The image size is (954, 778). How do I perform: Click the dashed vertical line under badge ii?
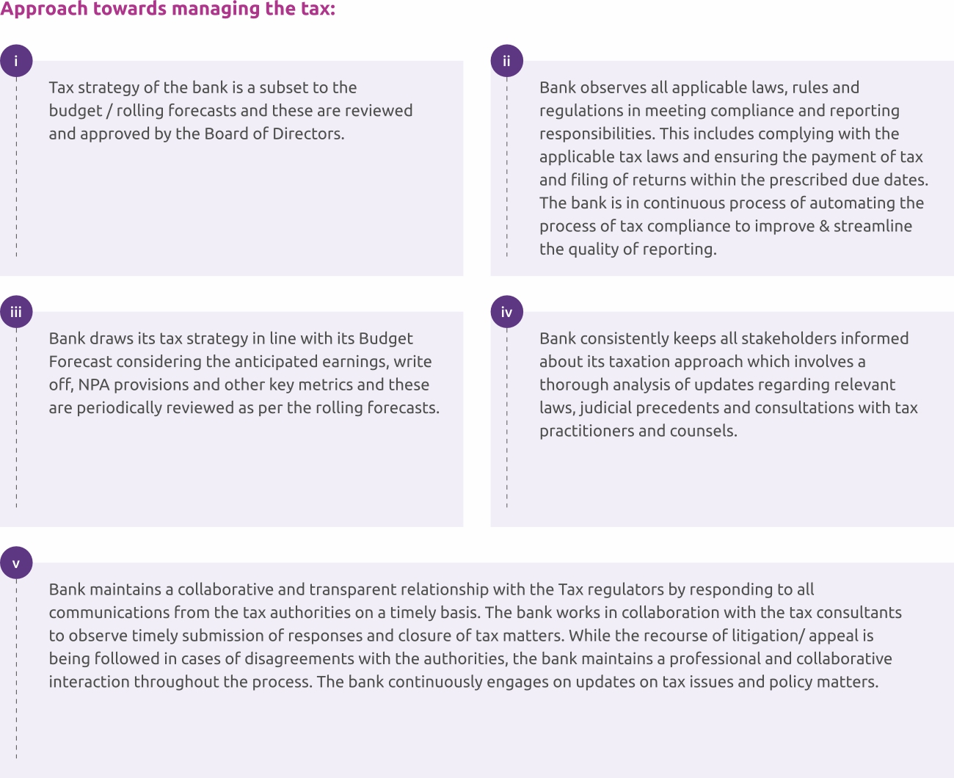506,169
